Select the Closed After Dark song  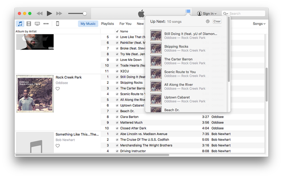point(182,128)
